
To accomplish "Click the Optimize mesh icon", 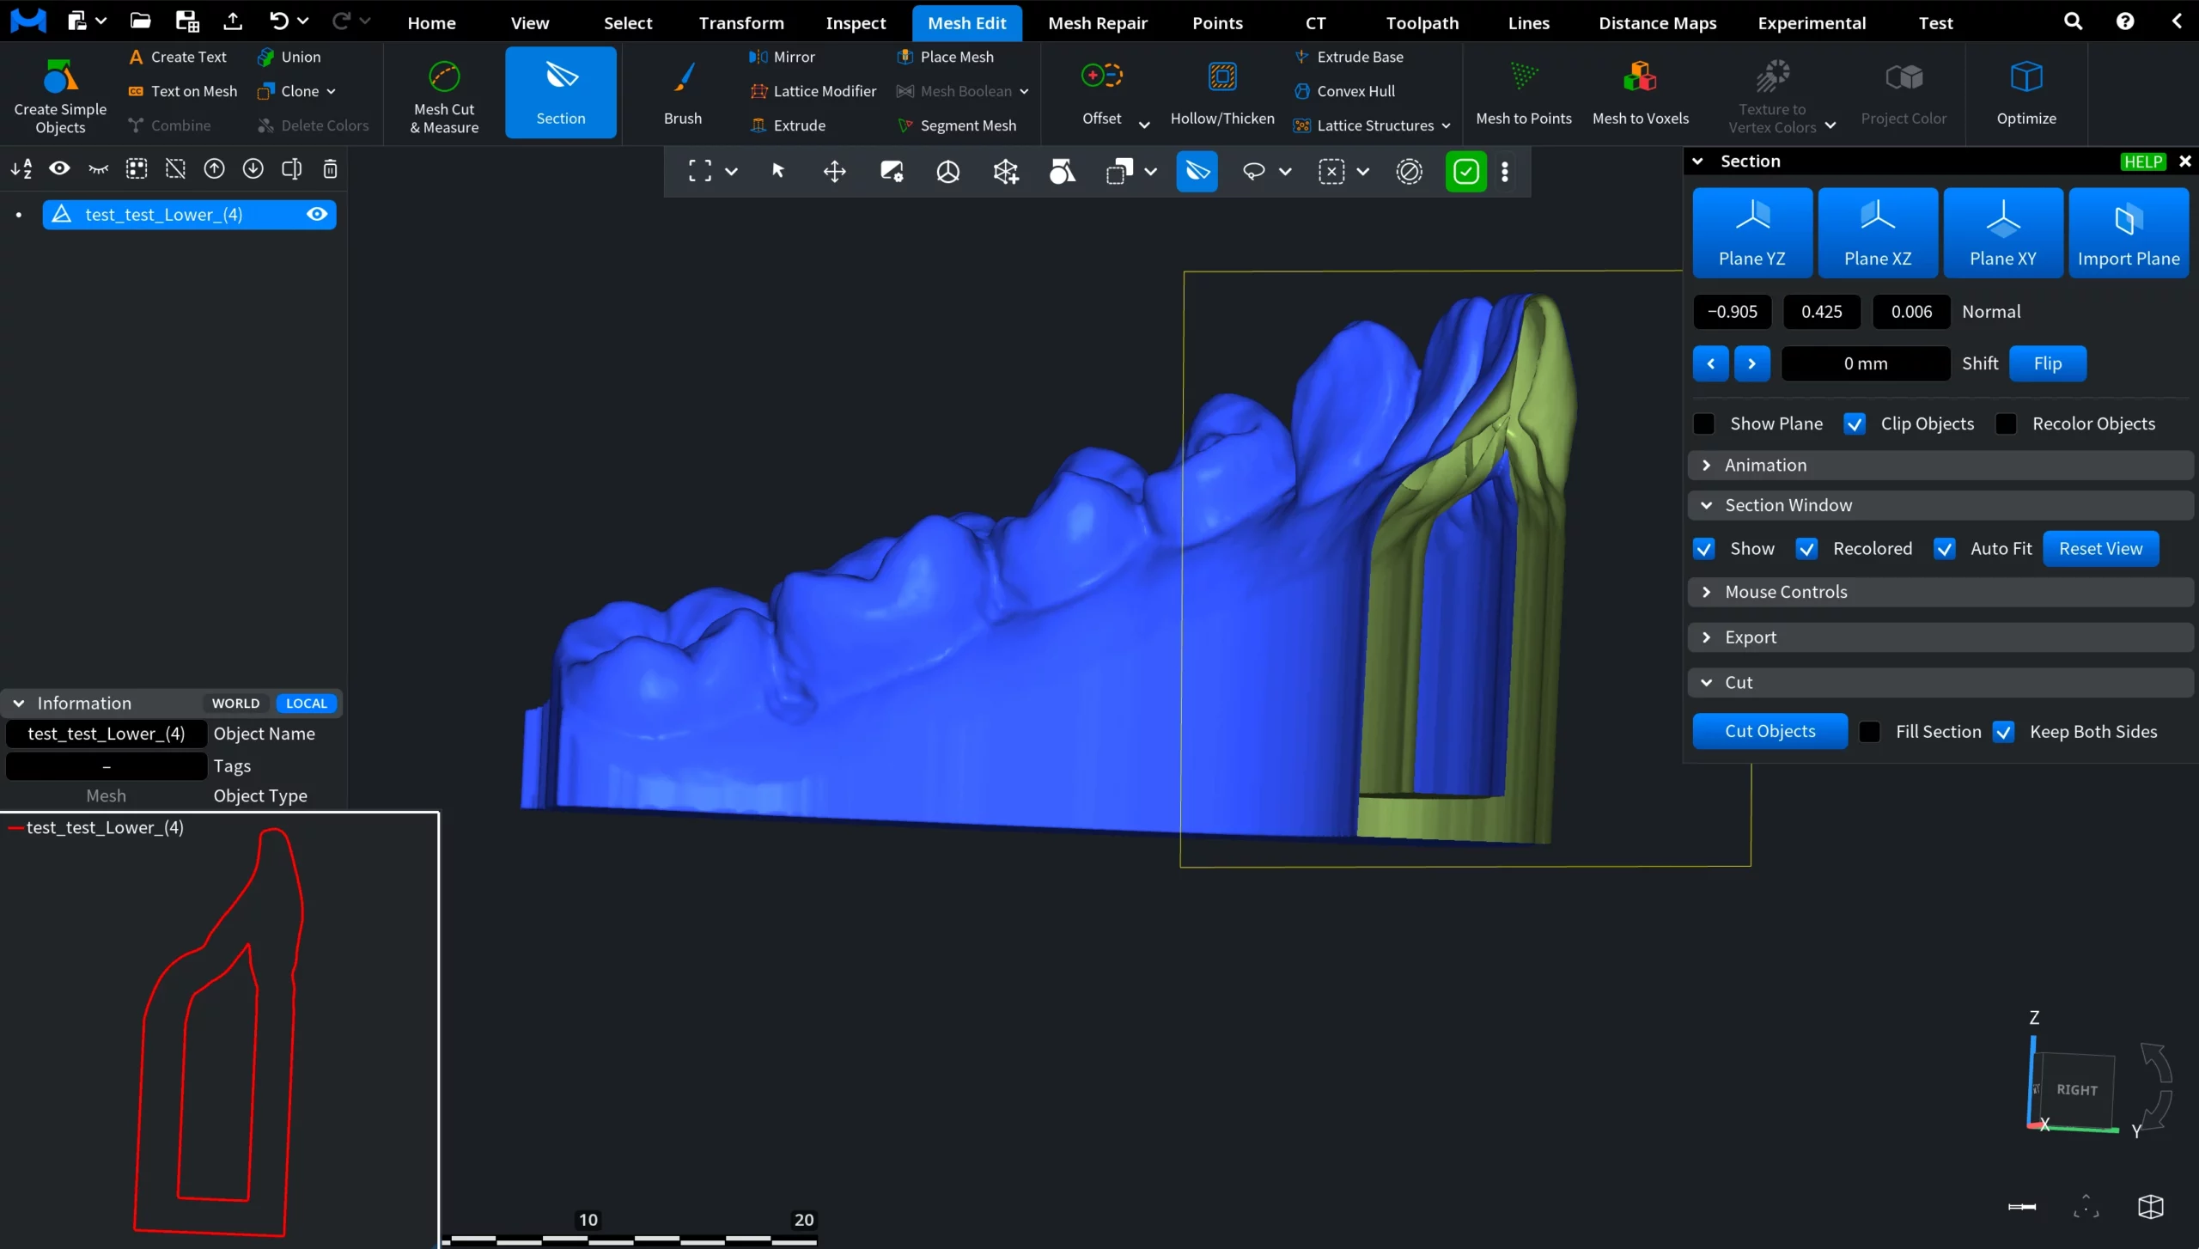I will (x=2025, y=77).
